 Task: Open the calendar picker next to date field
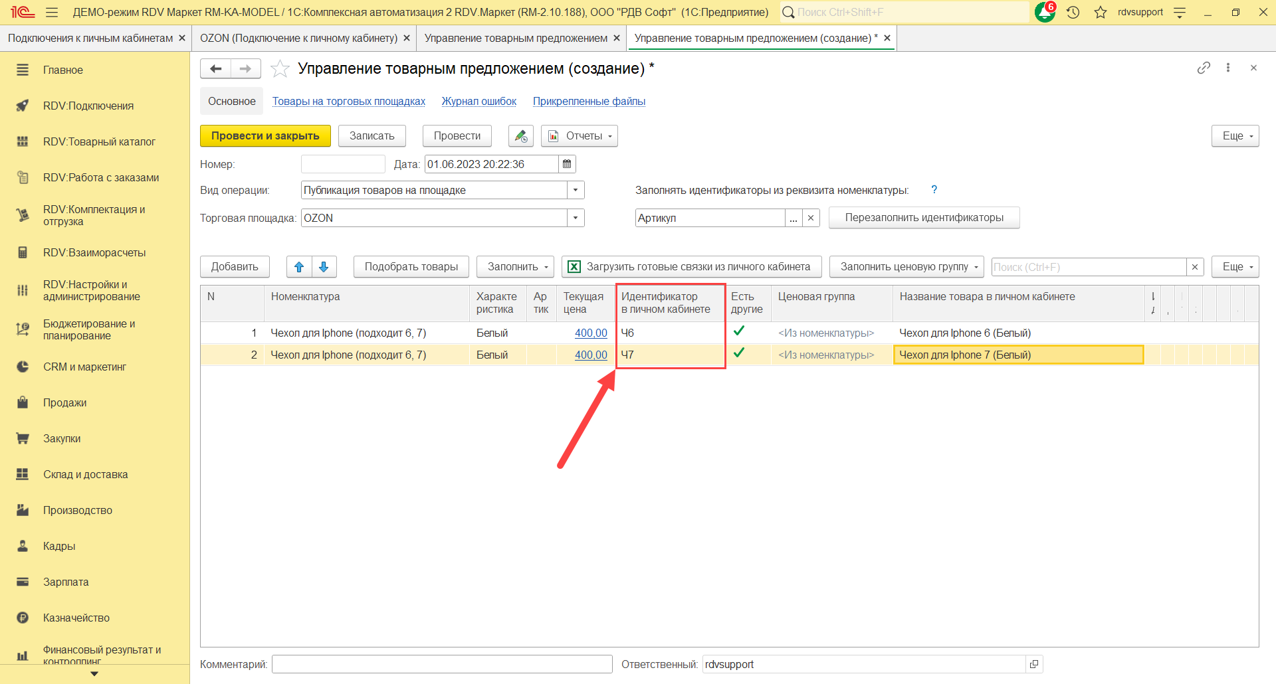pyautogui.click(x=567, y=164)
